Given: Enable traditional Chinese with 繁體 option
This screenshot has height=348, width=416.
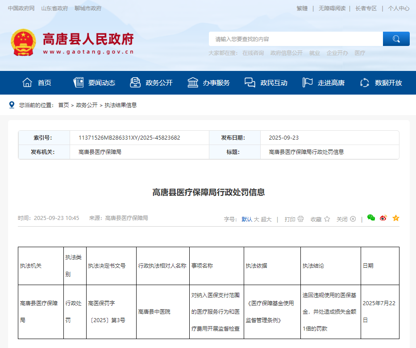Looking at the screenshot, I should pos(302,8).
